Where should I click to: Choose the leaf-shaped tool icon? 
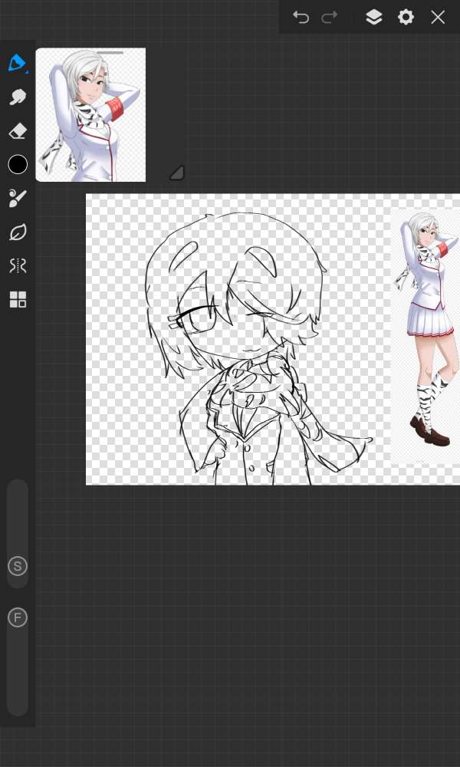pyautogui.click(x=18, y=232)
